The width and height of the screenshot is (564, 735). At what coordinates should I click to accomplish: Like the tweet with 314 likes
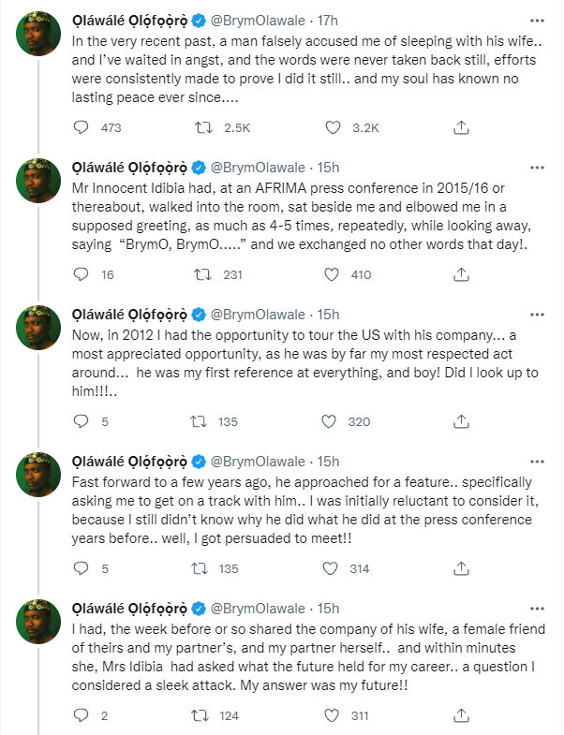click(x=332, y=568)
